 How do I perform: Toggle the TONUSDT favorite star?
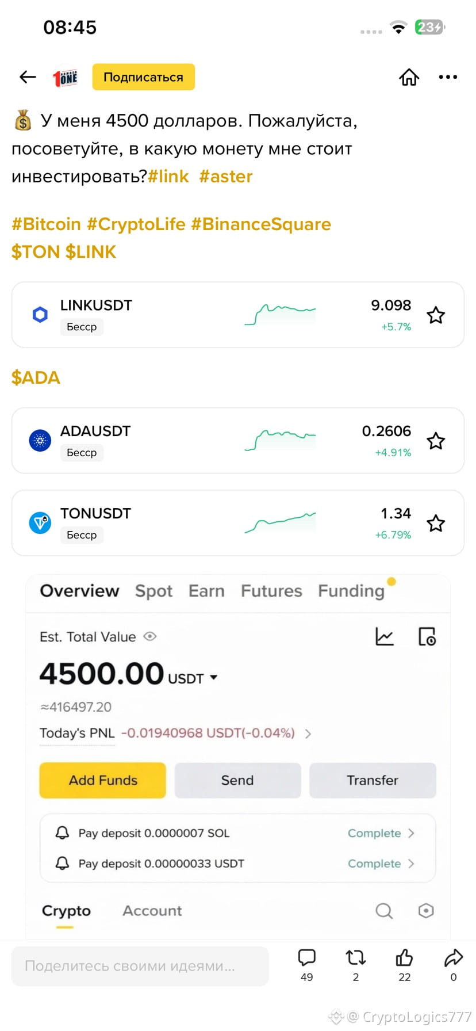(x=436, y=524)
